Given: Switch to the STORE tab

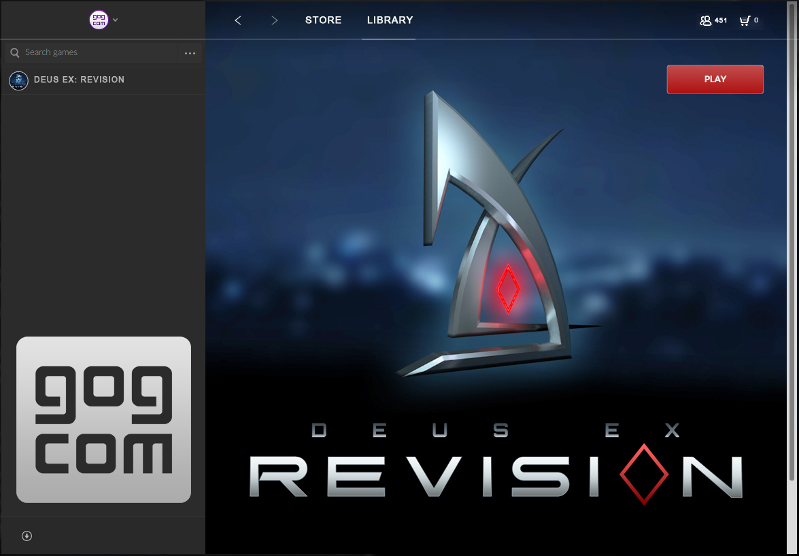Looking at the screenshot, I should point(323,20).
